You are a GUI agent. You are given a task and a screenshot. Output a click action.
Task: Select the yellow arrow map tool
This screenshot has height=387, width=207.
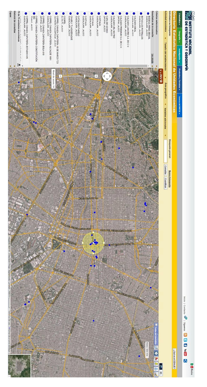coord(156,364)
